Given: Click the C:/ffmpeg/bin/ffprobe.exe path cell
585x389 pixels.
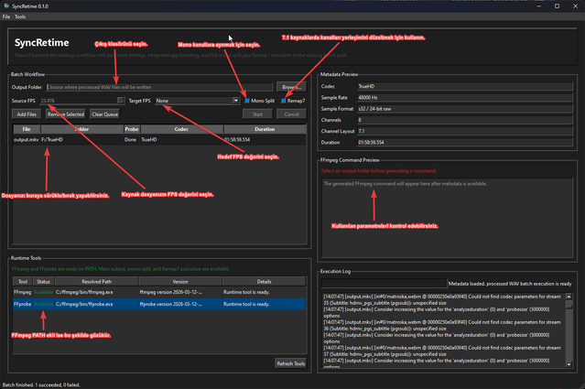Looking at the screenshot, I should pyautogui.click(x=97, y=305).
